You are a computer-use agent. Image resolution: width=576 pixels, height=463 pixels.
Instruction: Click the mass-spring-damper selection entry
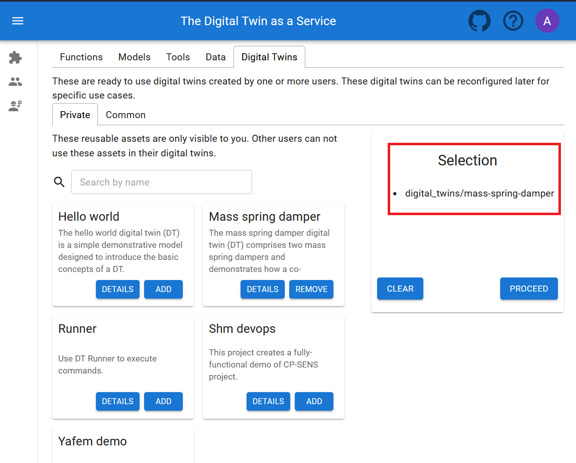pyautogui.click(x=479, y=193)
